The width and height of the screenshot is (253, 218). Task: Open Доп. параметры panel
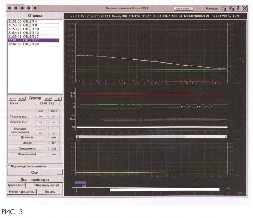(35, 180)
